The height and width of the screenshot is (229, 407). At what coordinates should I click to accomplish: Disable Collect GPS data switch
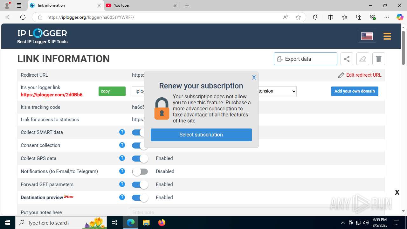click(140, 158)
